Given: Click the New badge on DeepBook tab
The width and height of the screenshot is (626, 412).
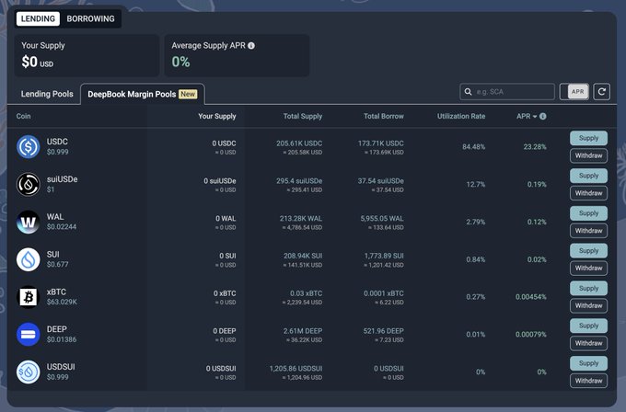Looking at the screenshot, I should (x=188, y=94).
